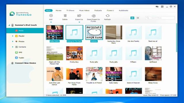
Task: Select the Music tab
Action: (49, 11)
